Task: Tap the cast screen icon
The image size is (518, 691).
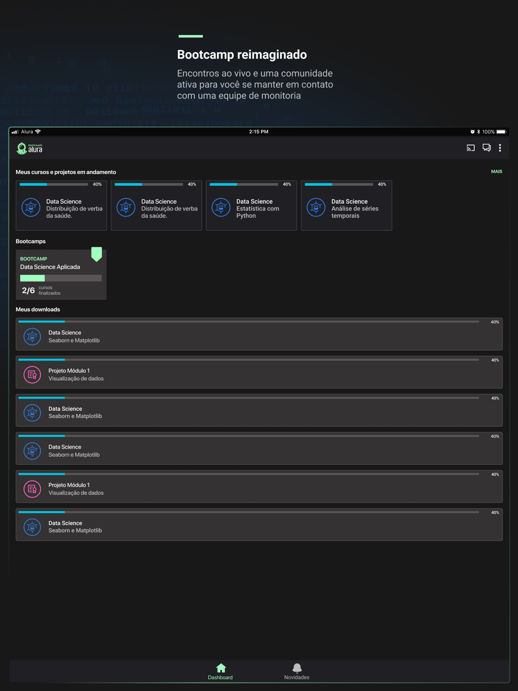Action: tap(470, 148)
